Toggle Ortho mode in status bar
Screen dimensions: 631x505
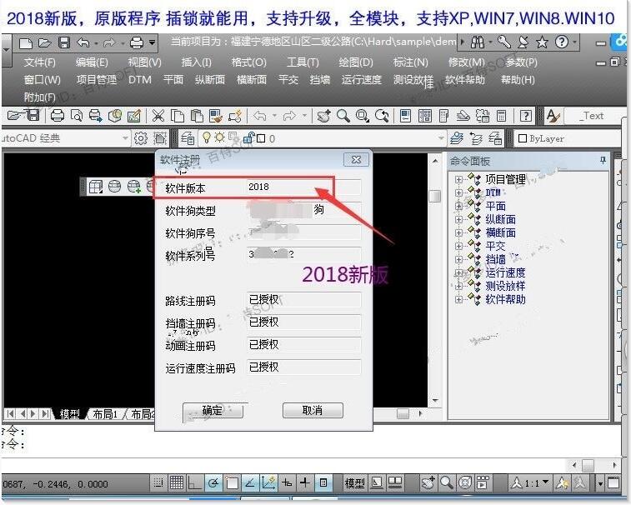[x=195, y=482]
